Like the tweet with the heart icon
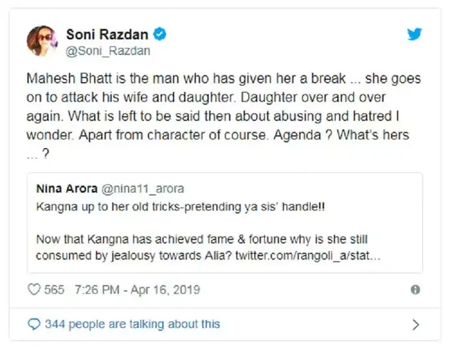Viewport: 463px width, 347px height. [33, 289]
